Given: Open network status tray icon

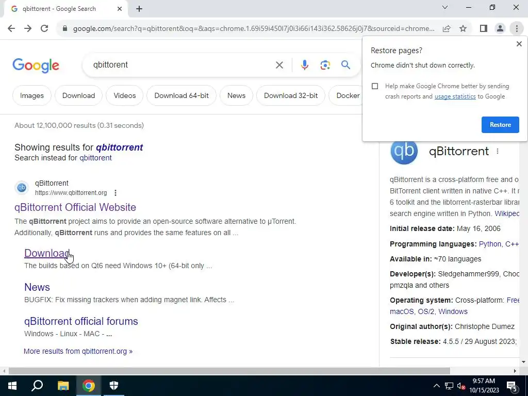Looking at the screenshot, I should click(x=449, y=386).
